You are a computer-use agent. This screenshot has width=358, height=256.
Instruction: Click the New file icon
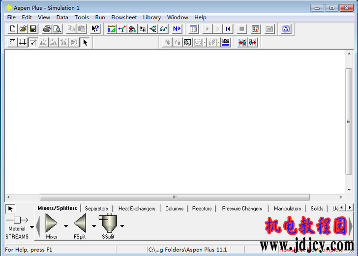tap(13, 29)
